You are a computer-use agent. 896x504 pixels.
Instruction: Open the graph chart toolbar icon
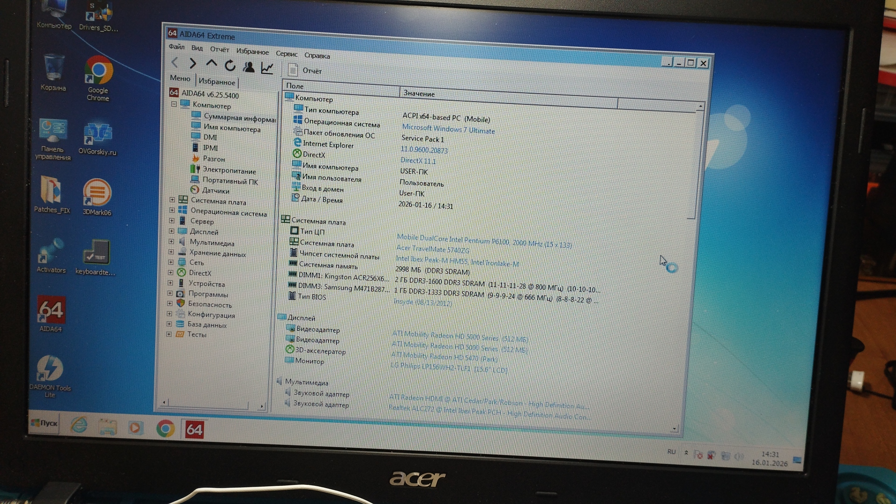267,69
